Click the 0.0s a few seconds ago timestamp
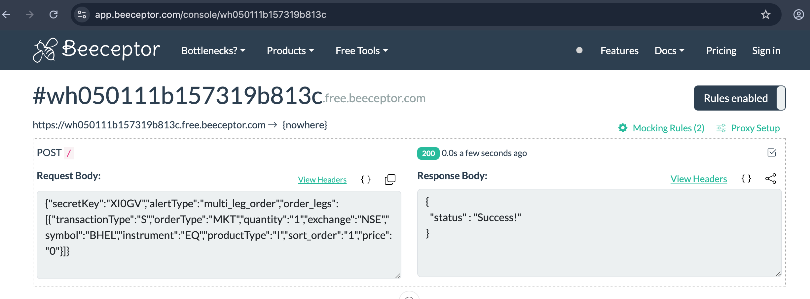 click(484, 153)
